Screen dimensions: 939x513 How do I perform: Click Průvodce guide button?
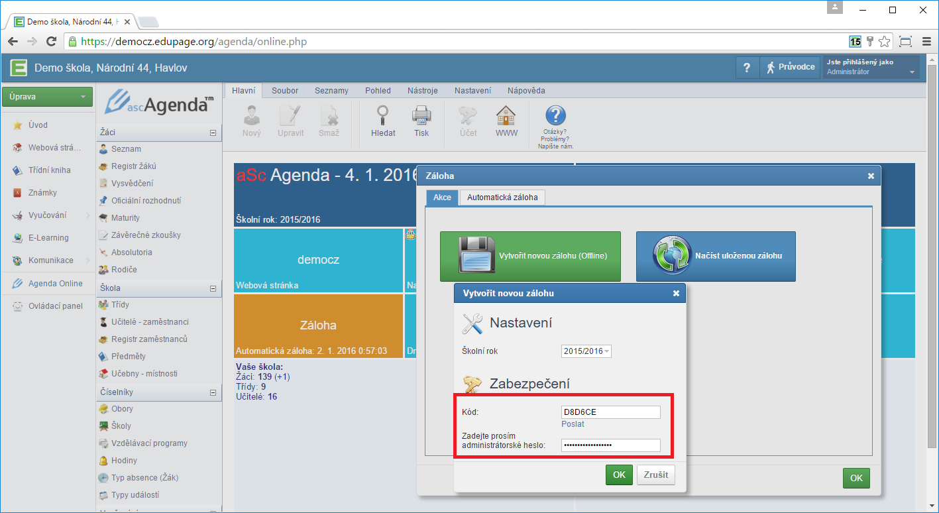[790, 68]
